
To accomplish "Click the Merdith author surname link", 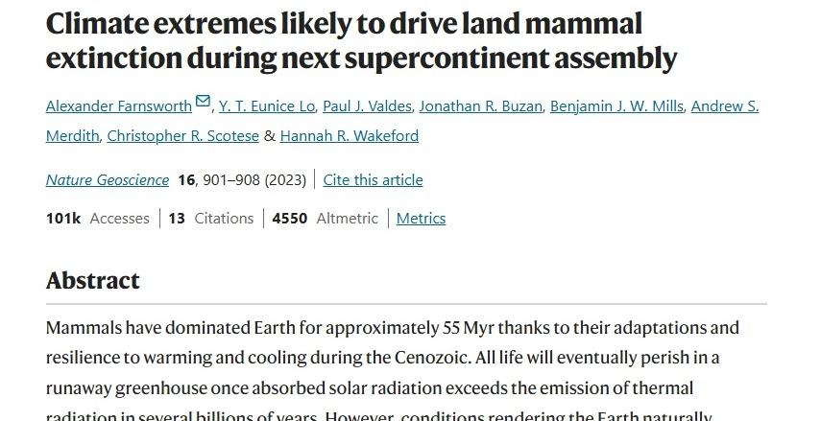I will 72,136.
